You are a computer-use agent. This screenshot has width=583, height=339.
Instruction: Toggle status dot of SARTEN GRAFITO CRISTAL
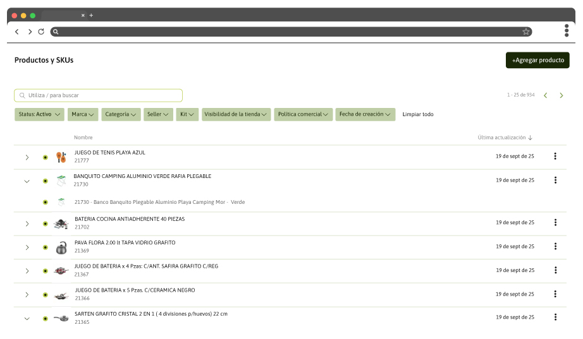(45, 319)
